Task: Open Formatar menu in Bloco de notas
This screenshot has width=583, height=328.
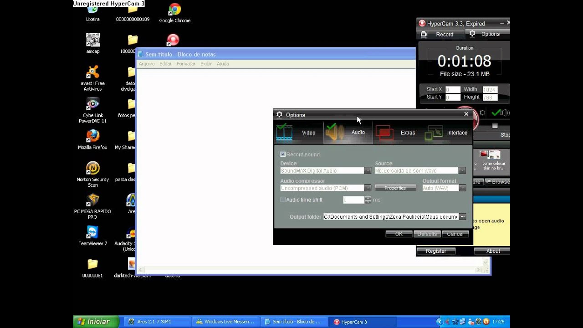Action: [x=186, y=64]
